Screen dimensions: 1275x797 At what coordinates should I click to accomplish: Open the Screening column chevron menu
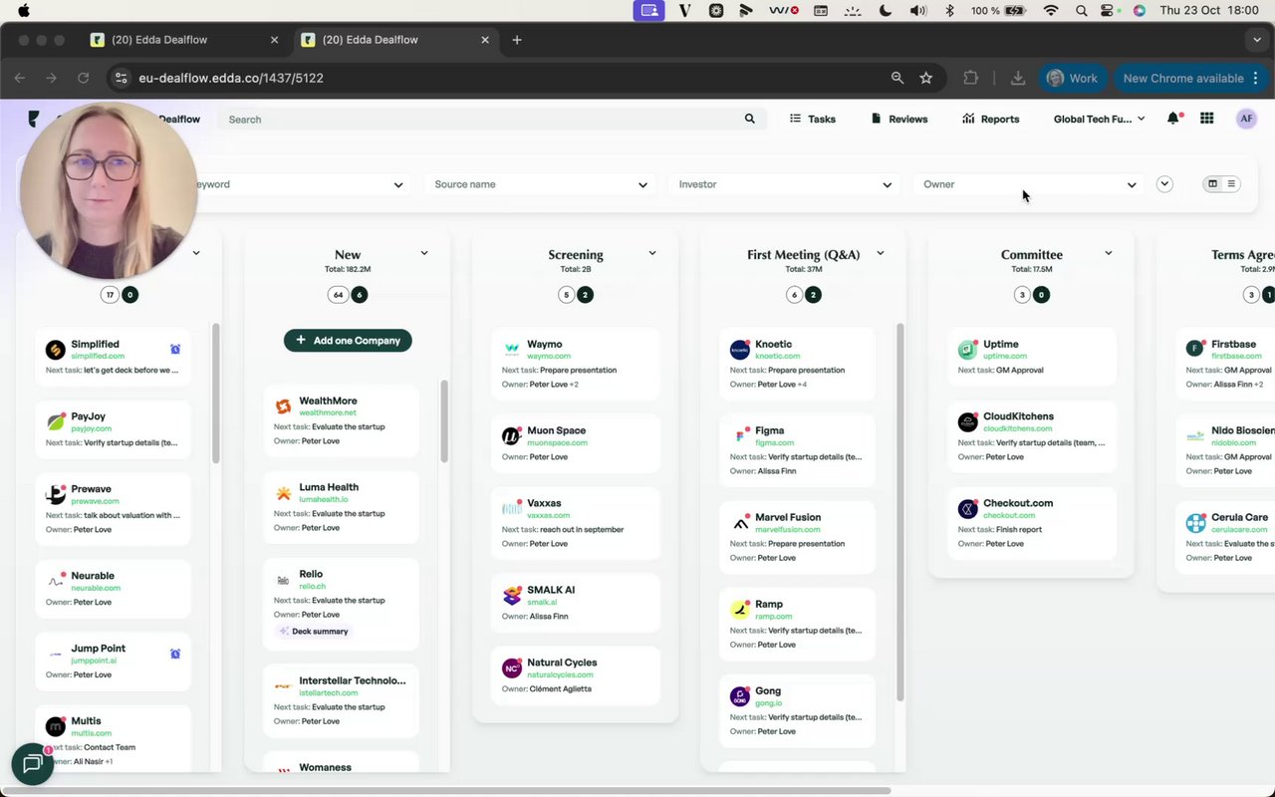(652, 253)
